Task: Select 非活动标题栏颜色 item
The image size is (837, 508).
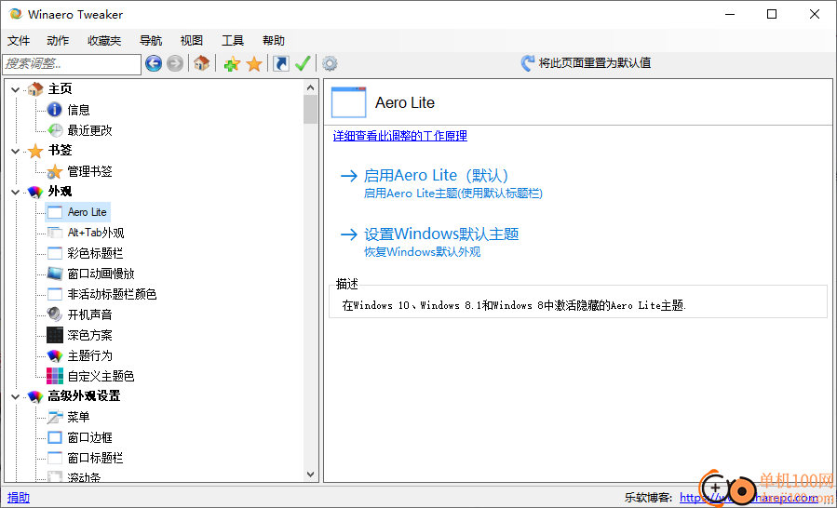Action: pyautogui.click(x=112, y=294)
